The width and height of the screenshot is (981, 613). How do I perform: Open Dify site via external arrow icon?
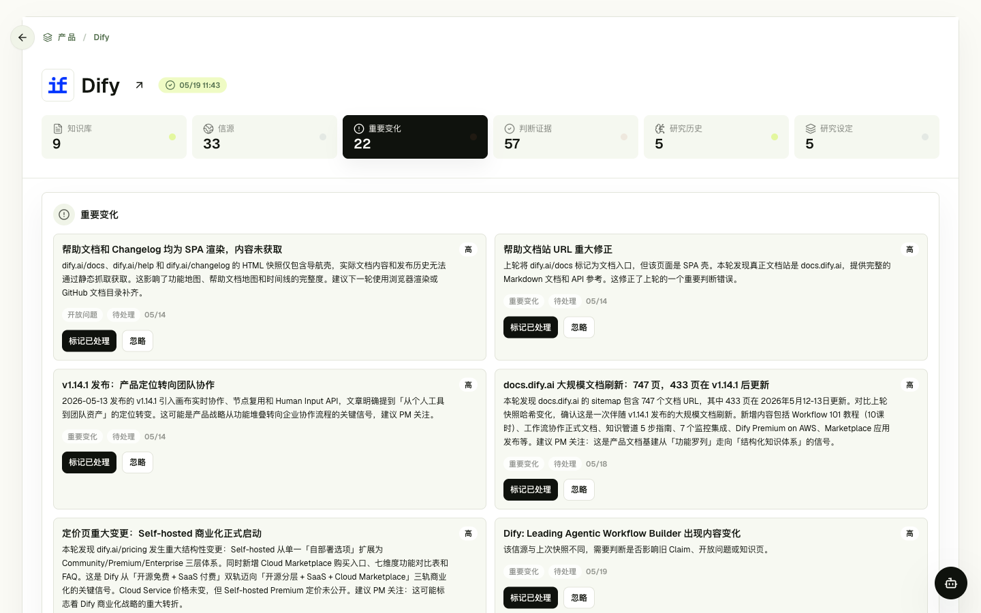140,85
